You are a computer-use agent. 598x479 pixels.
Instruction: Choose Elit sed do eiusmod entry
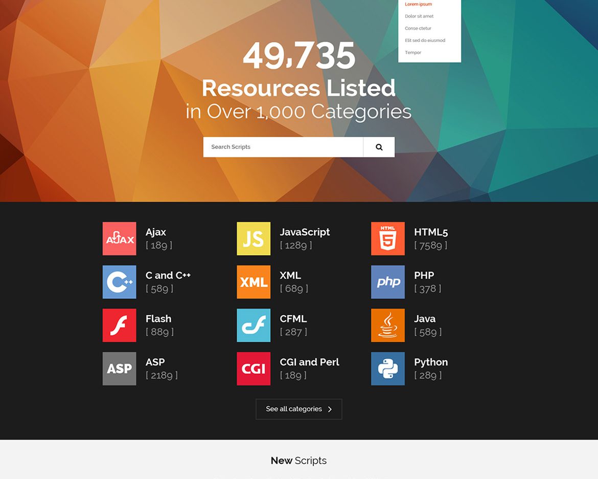[x=425, y=40]
